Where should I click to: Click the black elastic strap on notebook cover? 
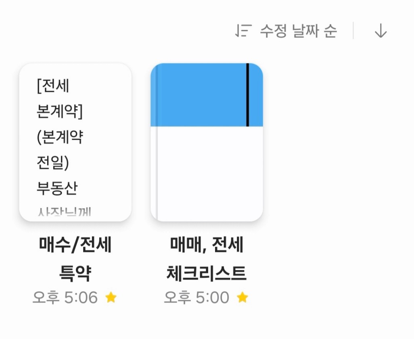248,95
